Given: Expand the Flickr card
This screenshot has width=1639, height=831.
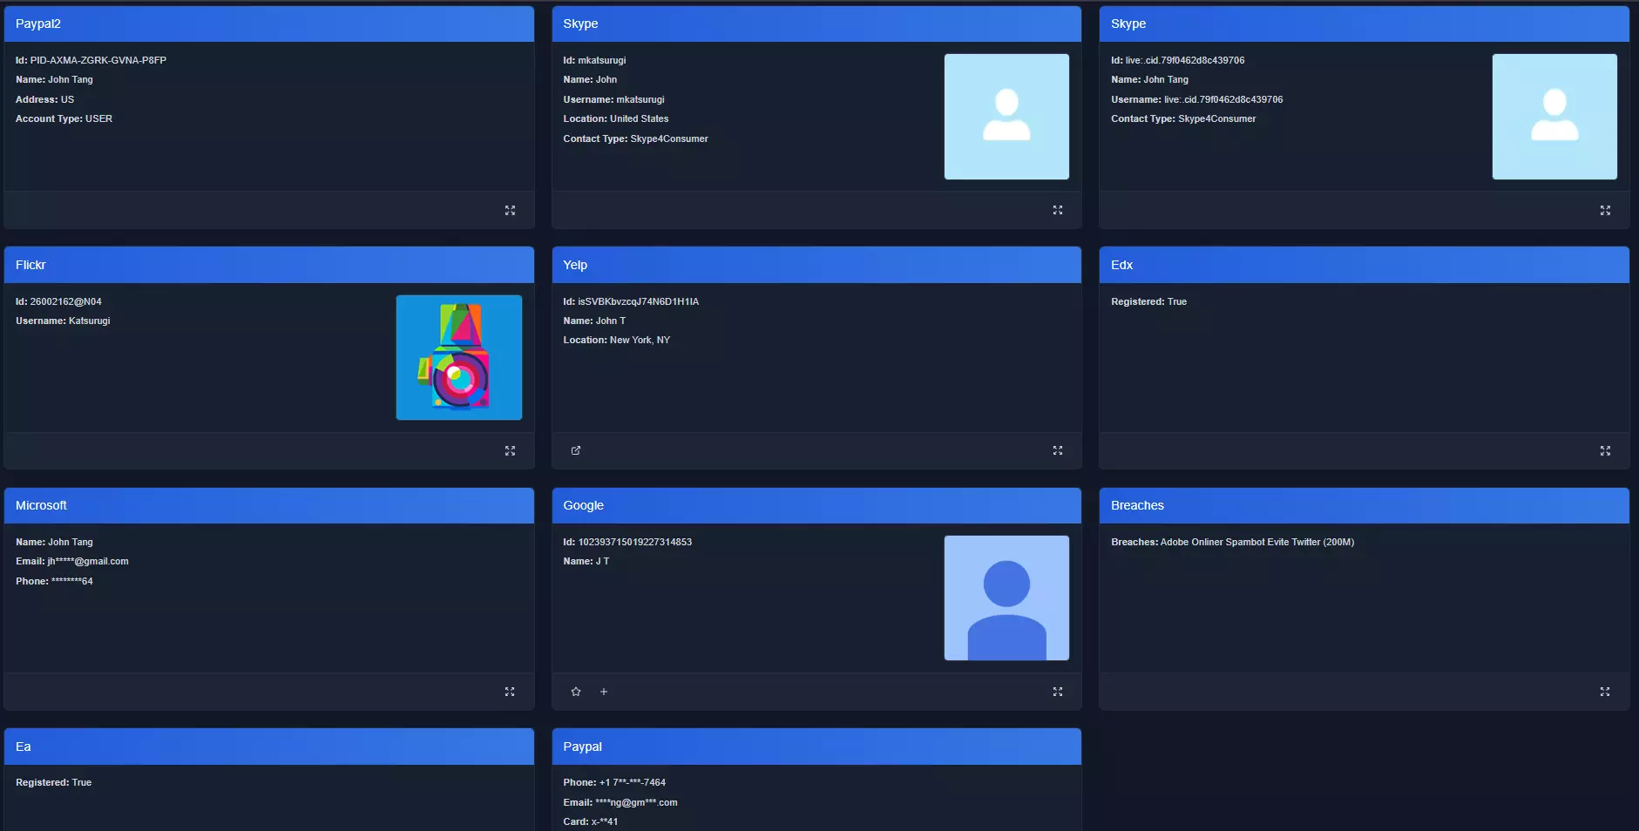Looking at the screenshot, I should [510, 451].
